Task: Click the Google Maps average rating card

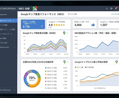Action: tap(59, 24)
